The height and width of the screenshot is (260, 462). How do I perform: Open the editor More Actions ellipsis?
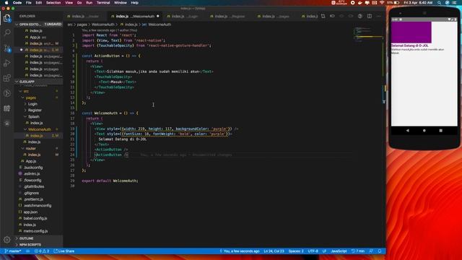(x=378, y=16)
